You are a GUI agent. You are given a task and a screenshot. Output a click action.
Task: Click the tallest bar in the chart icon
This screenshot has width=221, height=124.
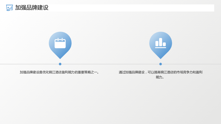coord(161,42)
